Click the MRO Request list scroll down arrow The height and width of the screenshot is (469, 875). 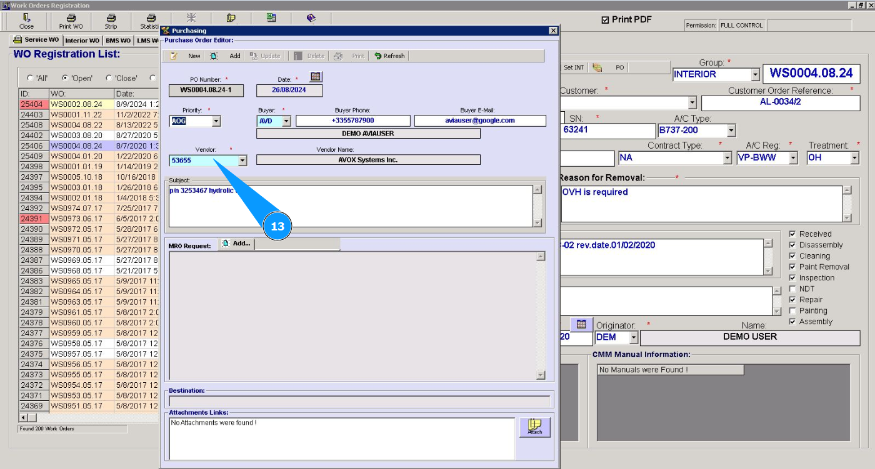(541, 375)
